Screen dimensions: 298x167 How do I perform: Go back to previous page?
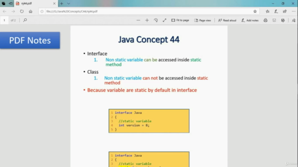5,11
